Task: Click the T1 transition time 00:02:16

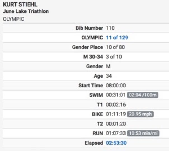Action: point(116,105)
